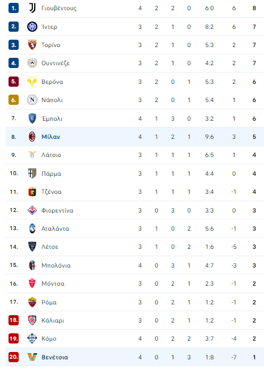Click the Napoli N crest icon
This screenshot has width=264, height=369.
[x=32, y=100]
